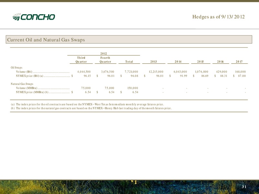Screen dimensions: 259x194
Task: Click natural gas total volume 150,000
Action: (133, 88)
